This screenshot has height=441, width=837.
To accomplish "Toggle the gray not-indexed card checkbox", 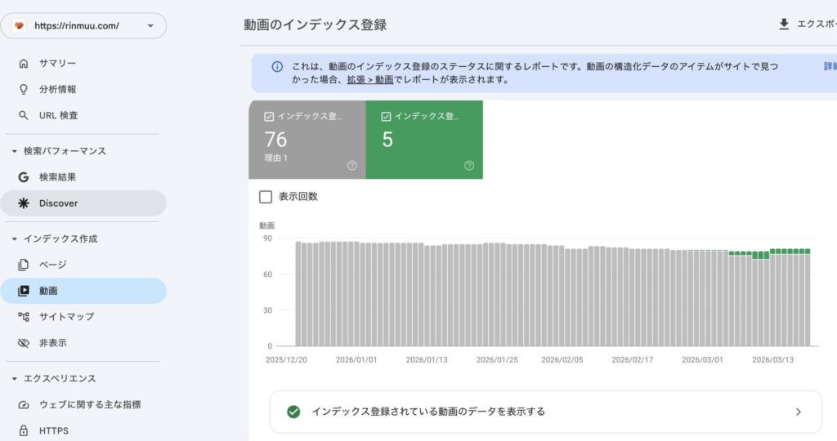I will [x=269, y=117].
